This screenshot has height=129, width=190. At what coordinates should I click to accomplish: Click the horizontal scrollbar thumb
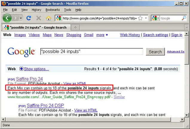[x=88, y=119]
